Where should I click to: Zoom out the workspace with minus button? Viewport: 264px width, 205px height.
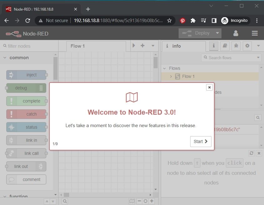[140, 201]
